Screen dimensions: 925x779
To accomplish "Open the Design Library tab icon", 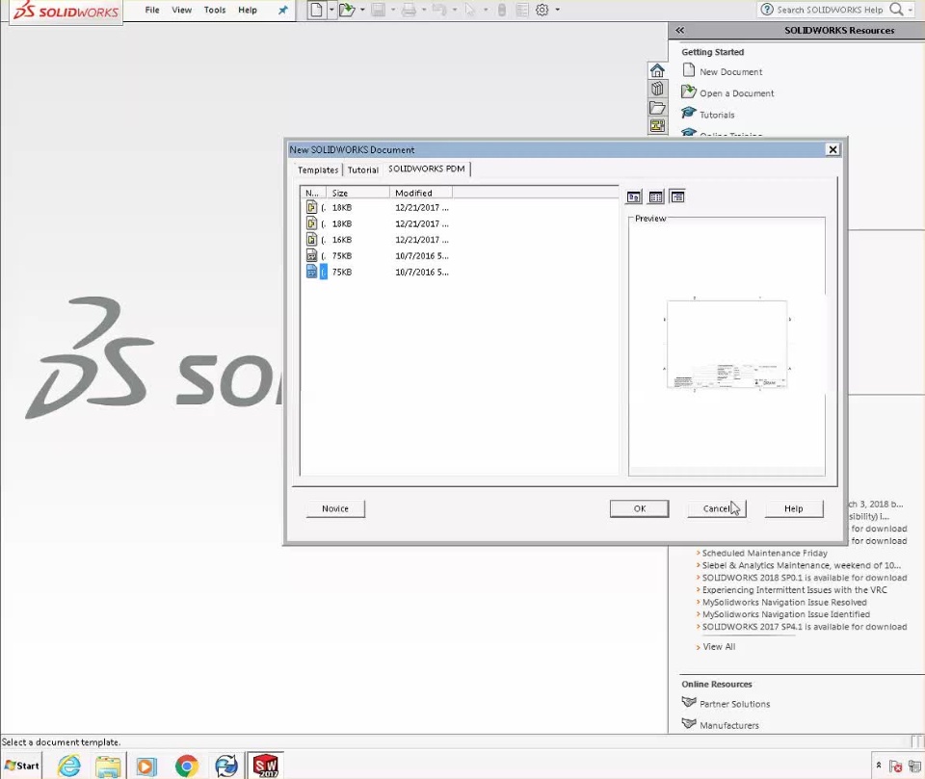I will tap(657, 89).
